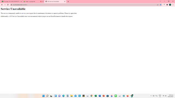Open the Chrome three-dot menu

click(x=173, y=5)
